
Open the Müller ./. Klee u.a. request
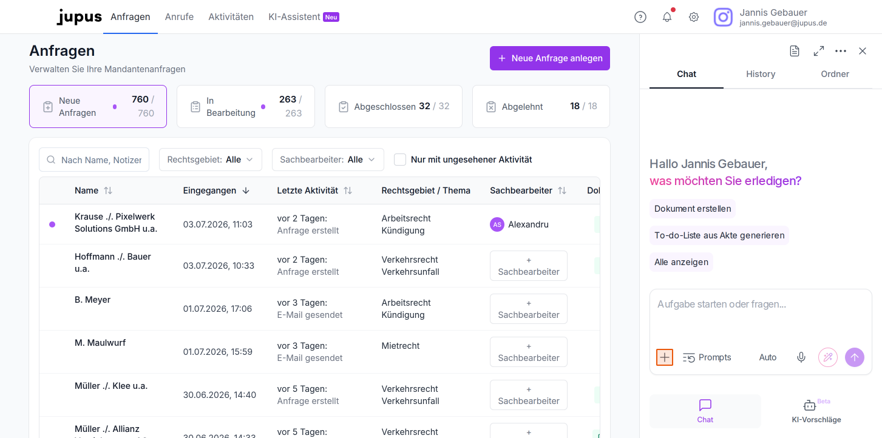[111, 386]
